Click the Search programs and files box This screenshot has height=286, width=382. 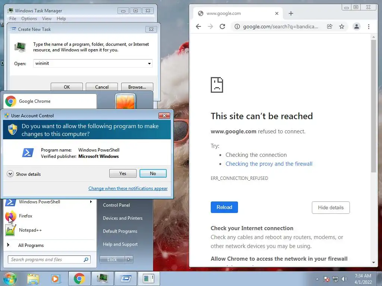click(49, 260)
